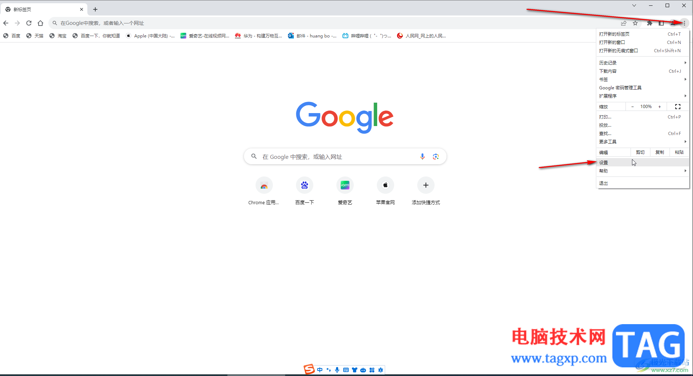Select 打开新的标签页 in the menu
This screenshot has width=693, height=376.
pyautogui.click(x=643, y=34)
